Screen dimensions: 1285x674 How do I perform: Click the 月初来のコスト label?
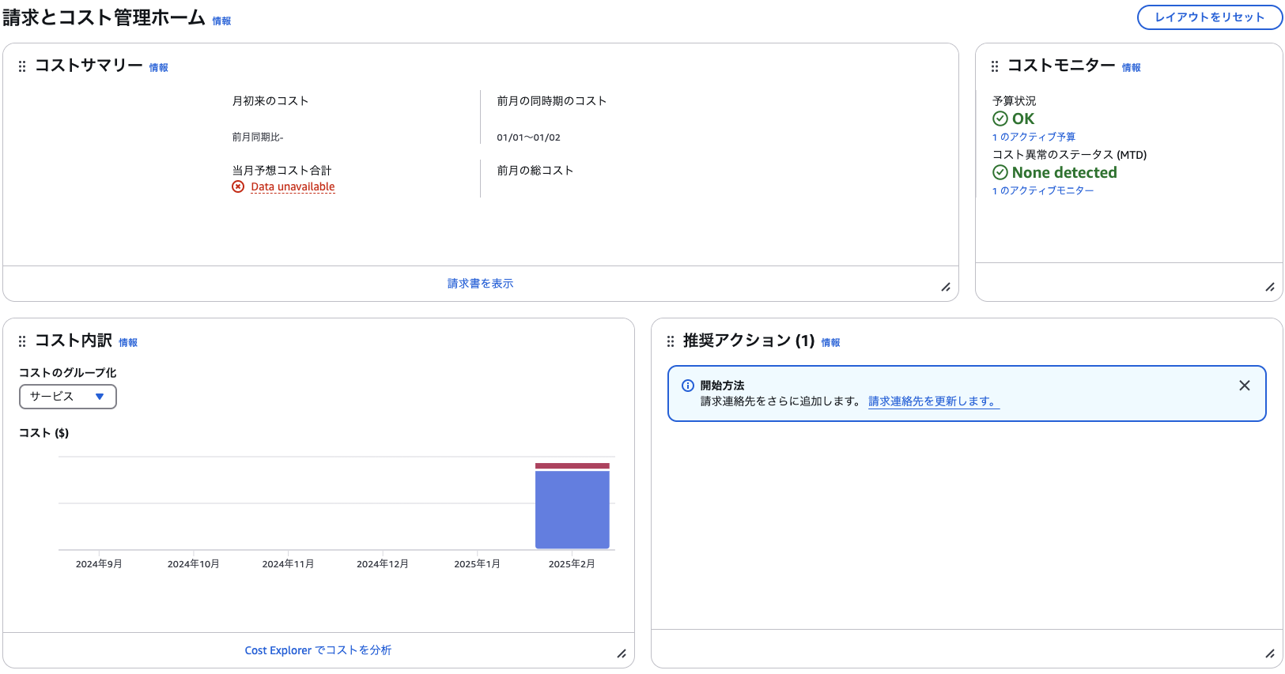pos(270,101)
